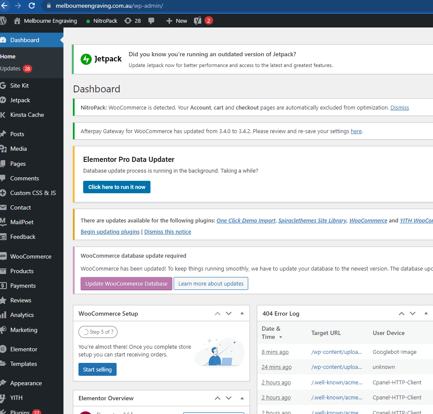View site info via padlock icon
The height and width of the screenshot is (414, 433).
[49, 6]
